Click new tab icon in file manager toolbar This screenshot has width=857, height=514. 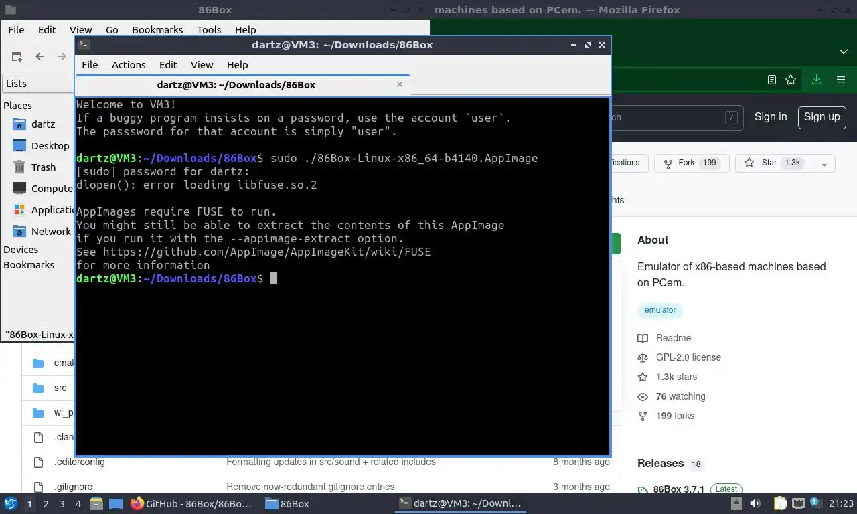17,56
